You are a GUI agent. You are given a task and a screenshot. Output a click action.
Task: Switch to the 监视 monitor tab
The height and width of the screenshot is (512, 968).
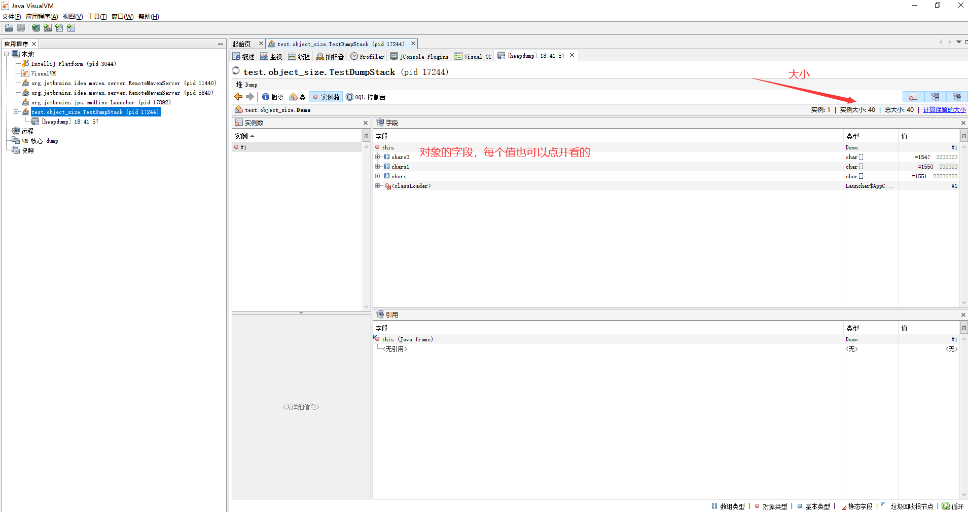(x=271, y=57)
